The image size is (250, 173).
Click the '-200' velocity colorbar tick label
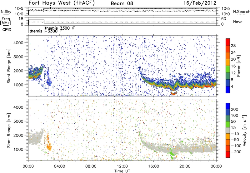click(236, 152)
